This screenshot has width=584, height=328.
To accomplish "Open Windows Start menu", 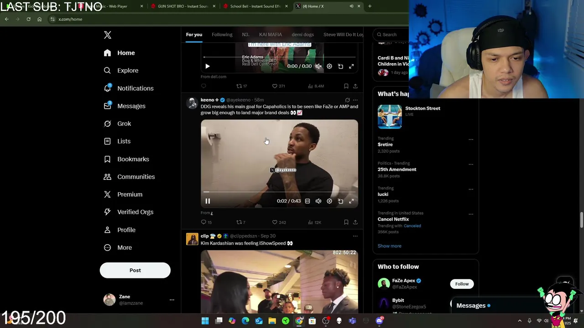I will point(205,321).
